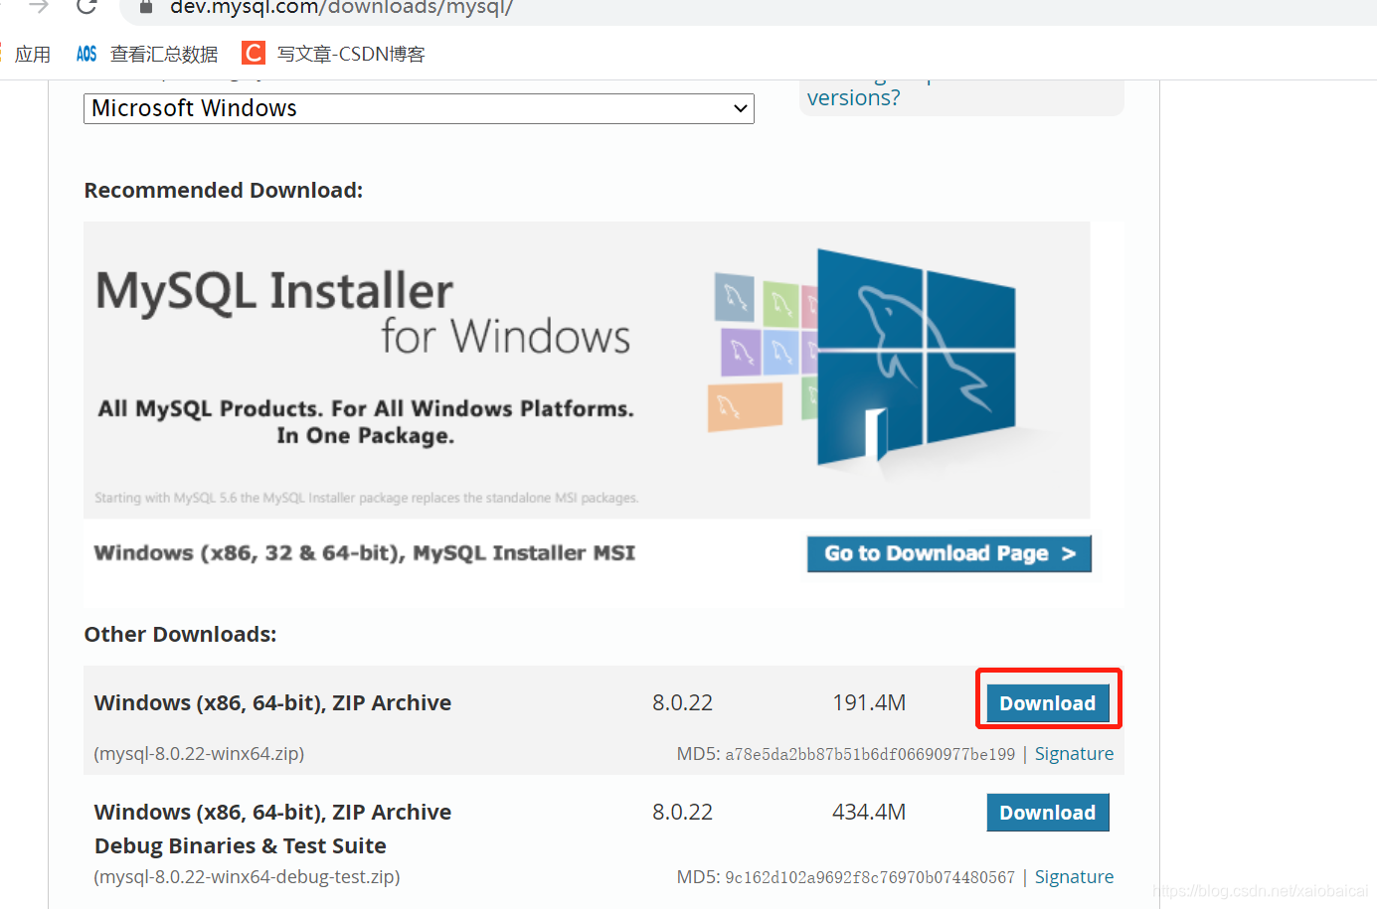Select 'Recommended Download:' heading text

click(x=224, y=190)
